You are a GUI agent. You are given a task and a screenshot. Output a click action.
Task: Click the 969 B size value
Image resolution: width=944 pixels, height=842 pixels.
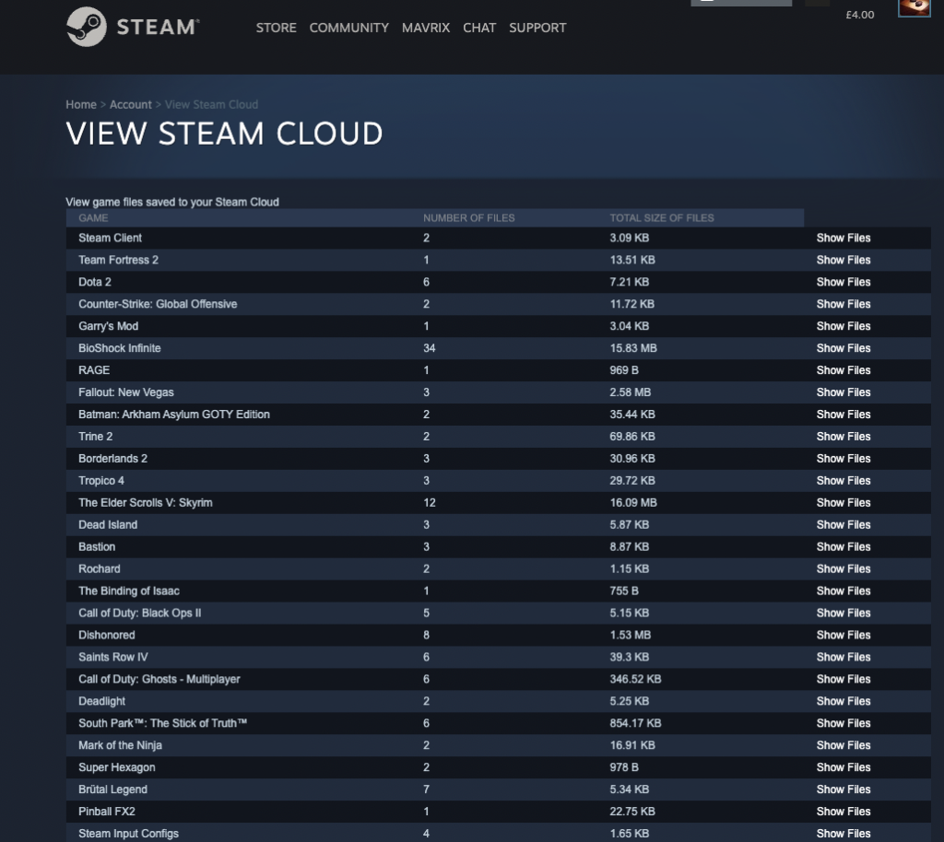(624, 370)
